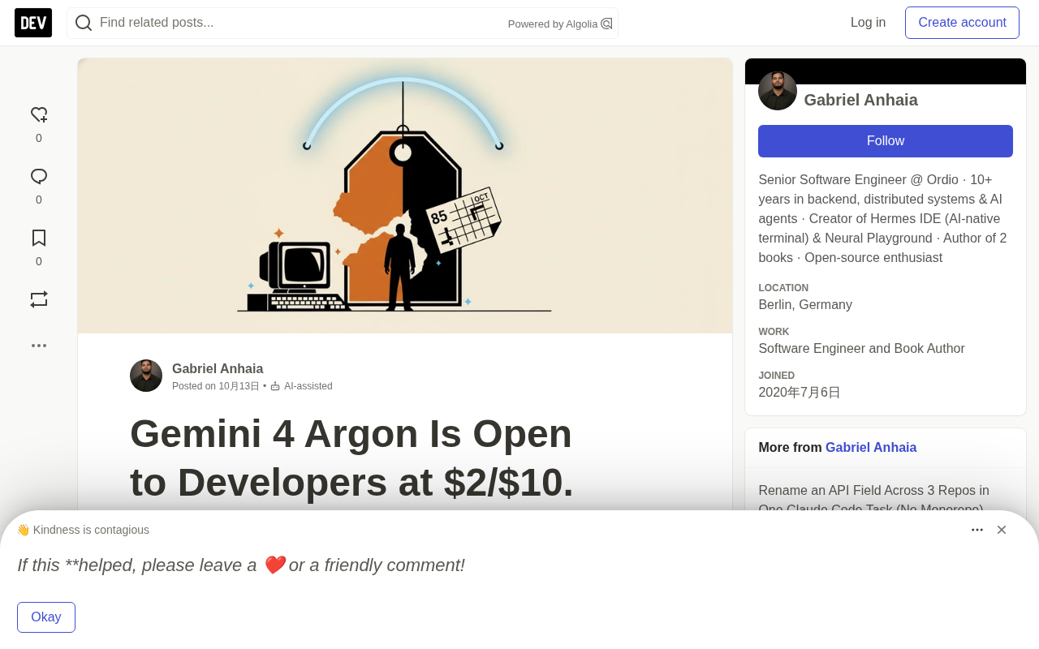Click the Log in link
1039x649 pixels.
coord(868,23)
